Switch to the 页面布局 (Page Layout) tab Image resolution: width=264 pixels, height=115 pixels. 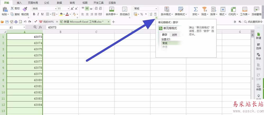(33, 3)
